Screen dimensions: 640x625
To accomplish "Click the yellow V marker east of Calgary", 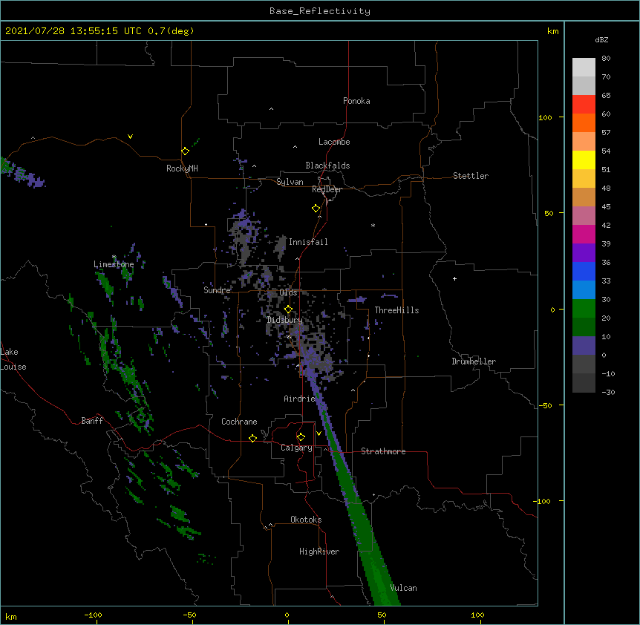I will point(319,433).
